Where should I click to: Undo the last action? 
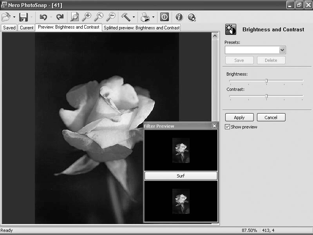point(43,17)
